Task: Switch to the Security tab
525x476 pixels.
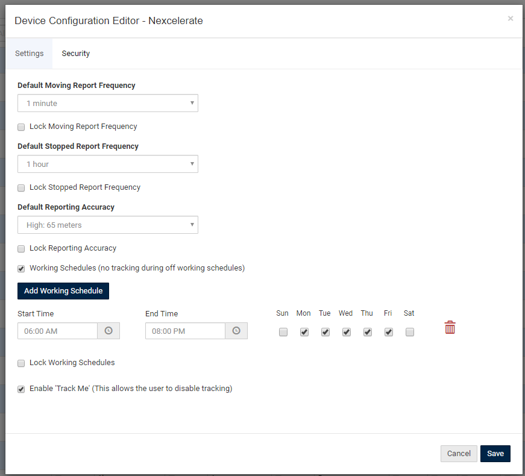Action: (76, 54)
